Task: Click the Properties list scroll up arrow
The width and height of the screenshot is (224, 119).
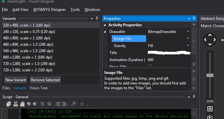Action: click(x=194, y=25)
